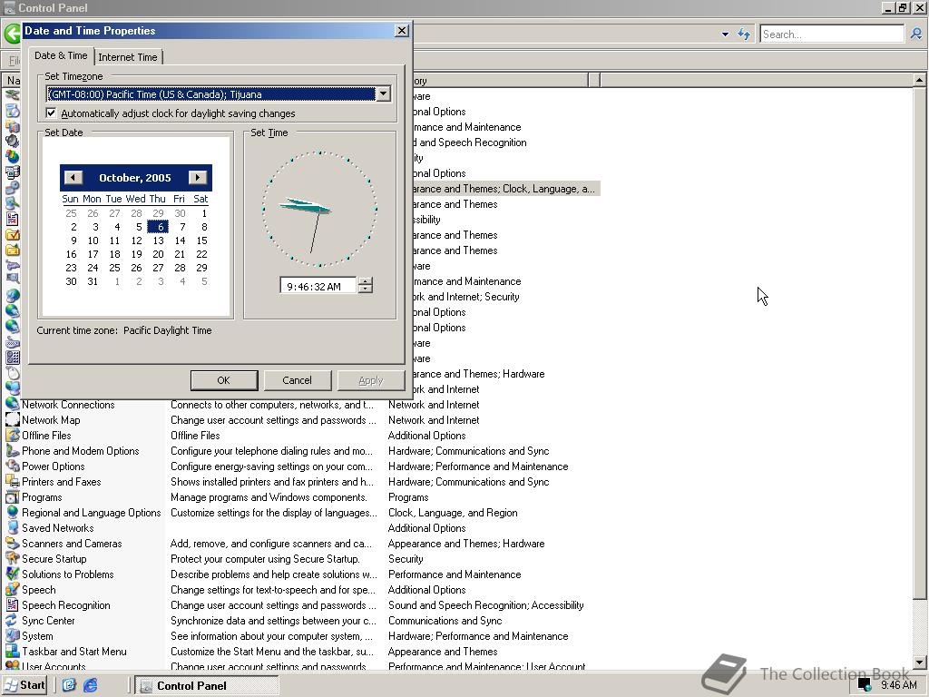Click the scrollbar up arrow in Control Panel
Screen dimensions: 929x697
919,80
